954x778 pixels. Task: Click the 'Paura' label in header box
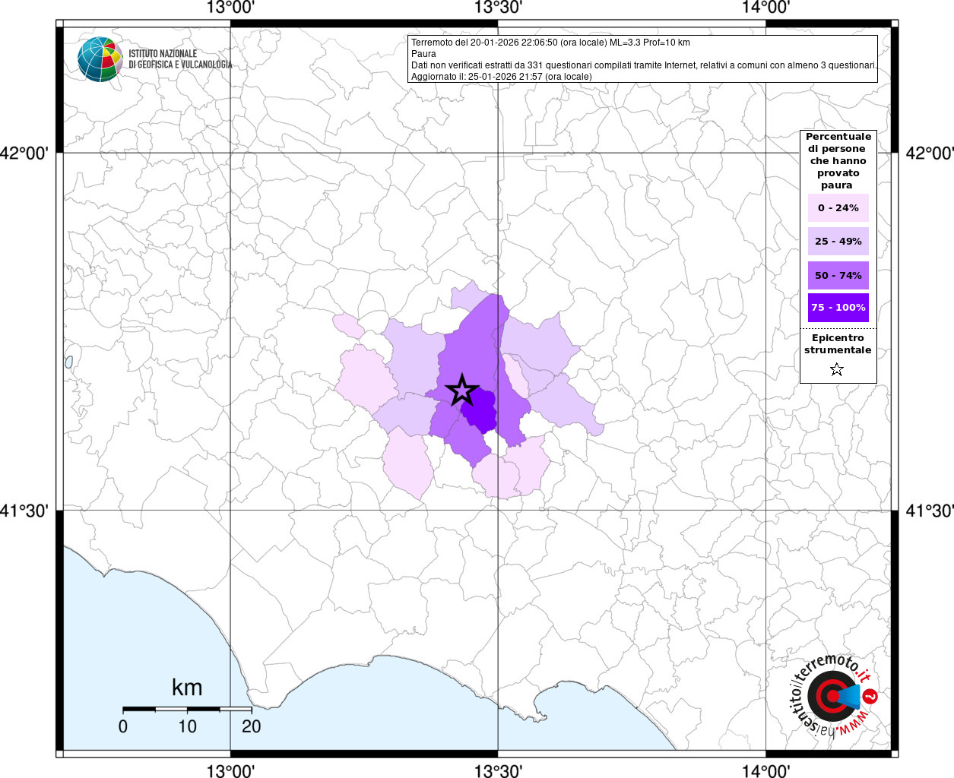click(x=423, y=54)
